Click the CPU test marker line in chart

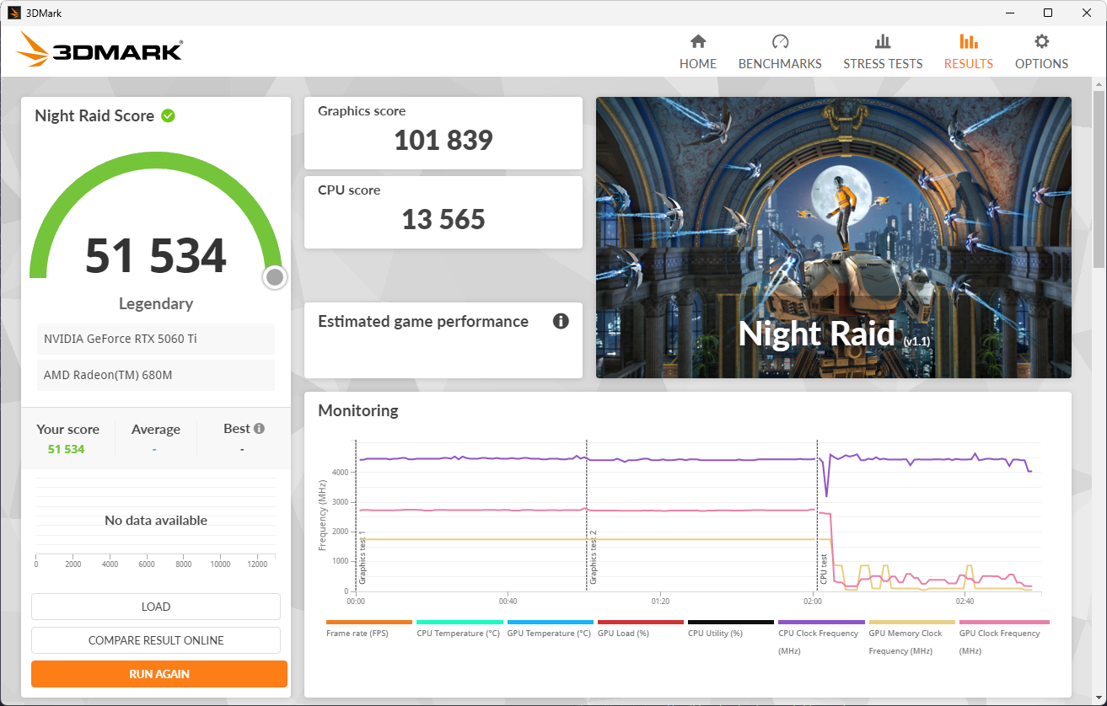pos(817,514)
